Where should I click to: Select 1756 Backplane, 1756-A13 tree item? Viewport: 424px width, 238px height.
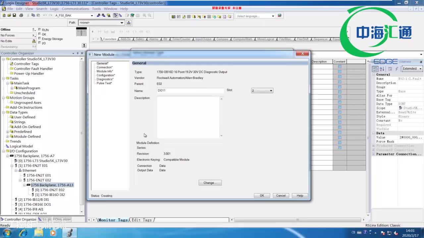pos(52,185)
